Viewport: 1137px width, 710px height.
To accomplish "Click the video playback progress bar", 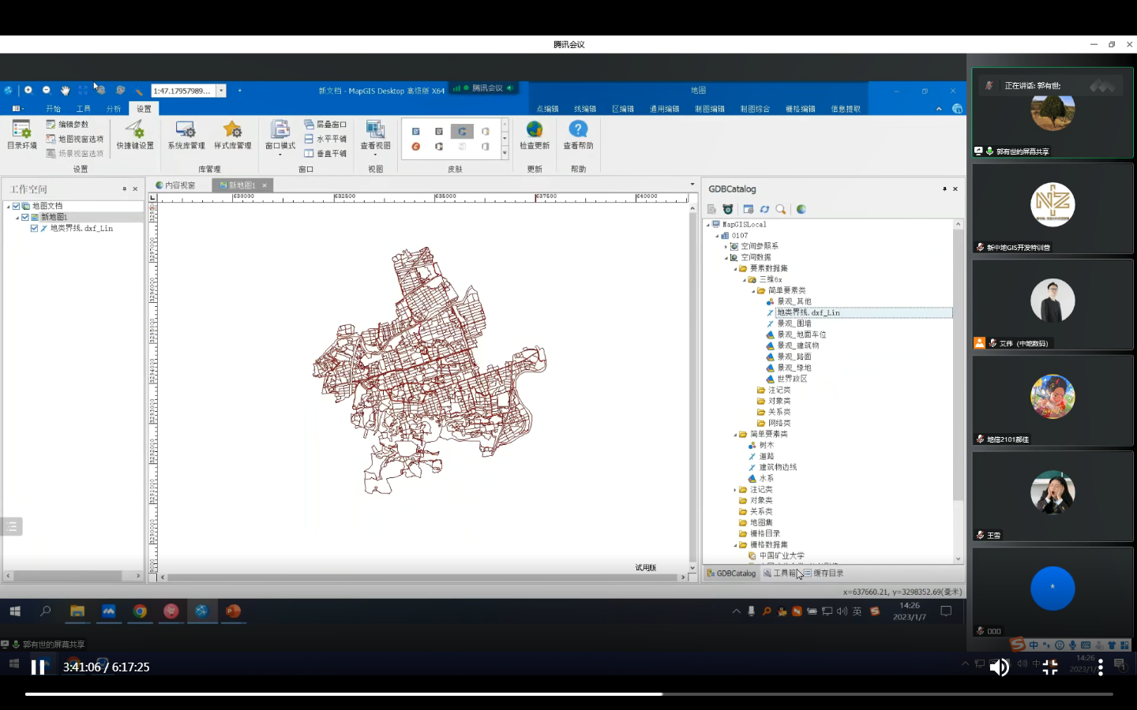I will pos(568,694).
